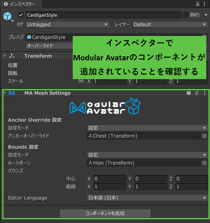This screenshot has width=210, height=223.
Task: Edit Scale Z value field
Action: point(191,81)
